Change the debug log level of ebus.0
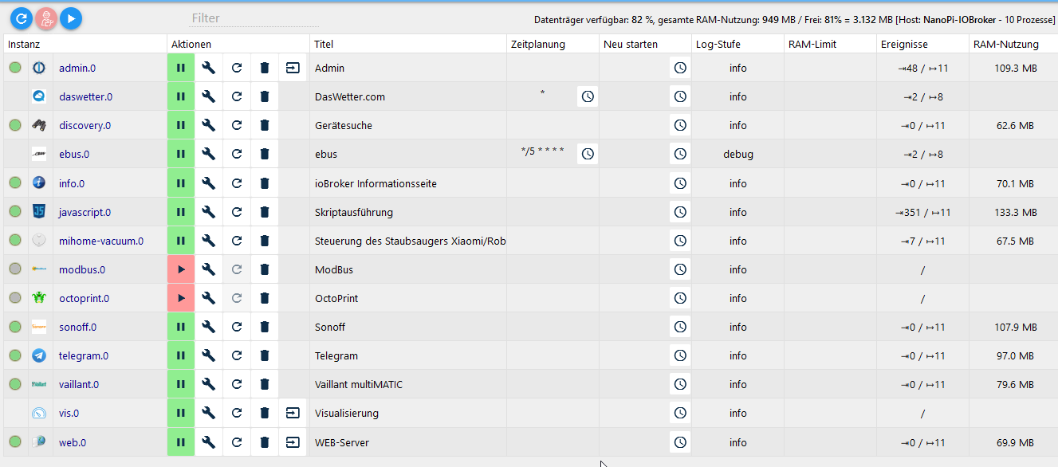The image size is (1058, 467). coord(737,154)
